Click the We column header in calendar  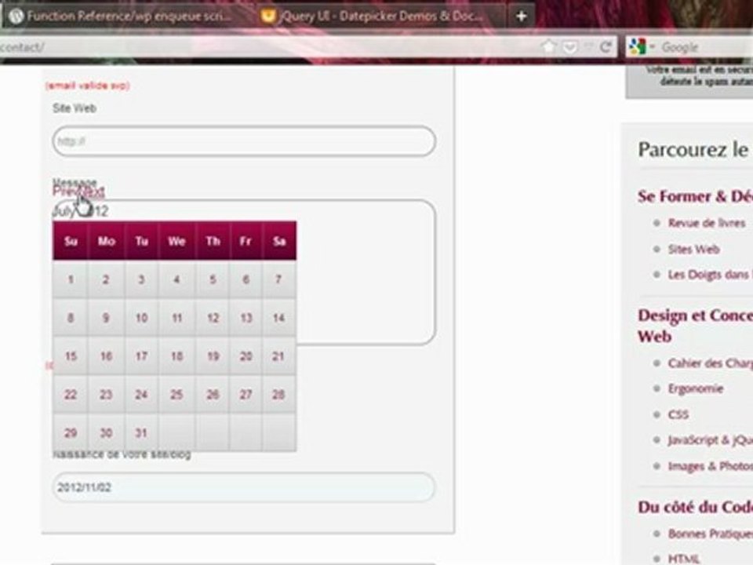point(176,241)
